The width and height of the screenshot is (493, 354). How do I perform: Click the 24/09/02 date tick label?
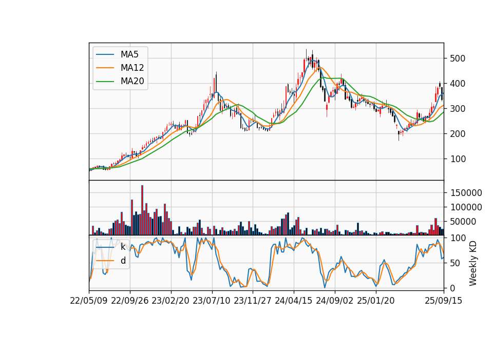coord(334,301)
